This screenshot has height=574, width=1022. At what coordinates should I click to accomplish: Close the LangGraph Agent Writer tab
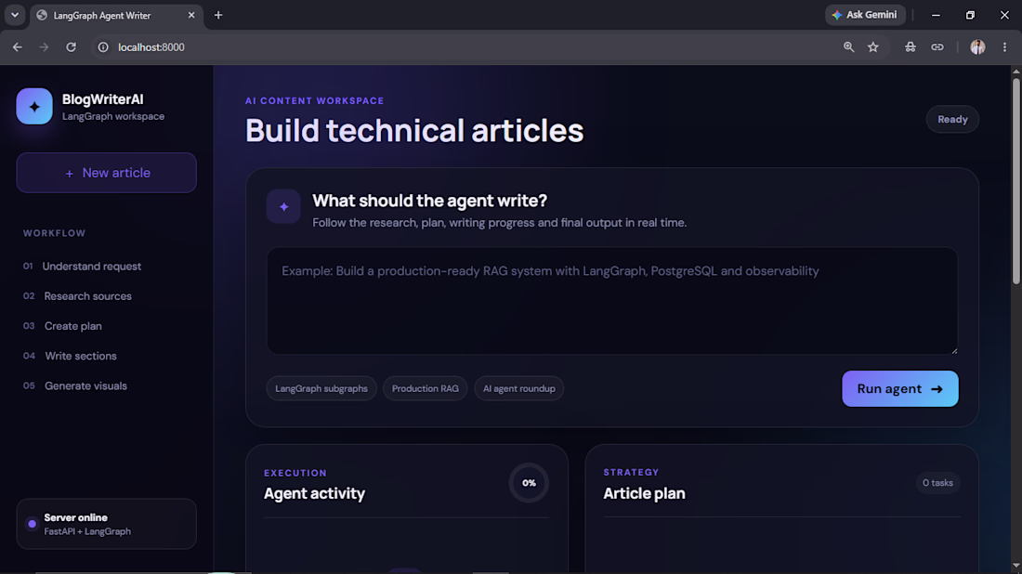coord(191,15)
